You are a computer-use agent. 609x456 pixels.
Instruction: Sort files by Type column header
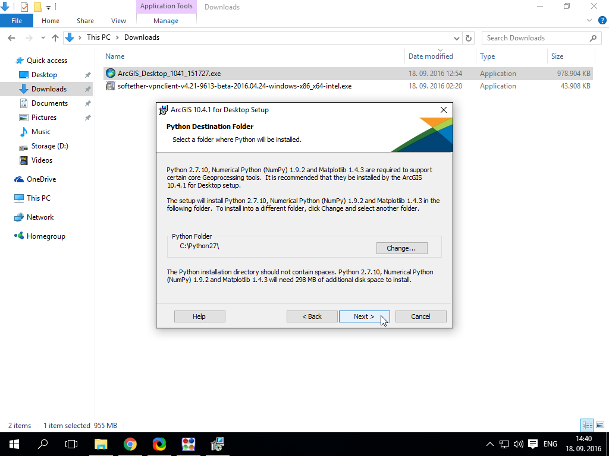tap(487, 56)
